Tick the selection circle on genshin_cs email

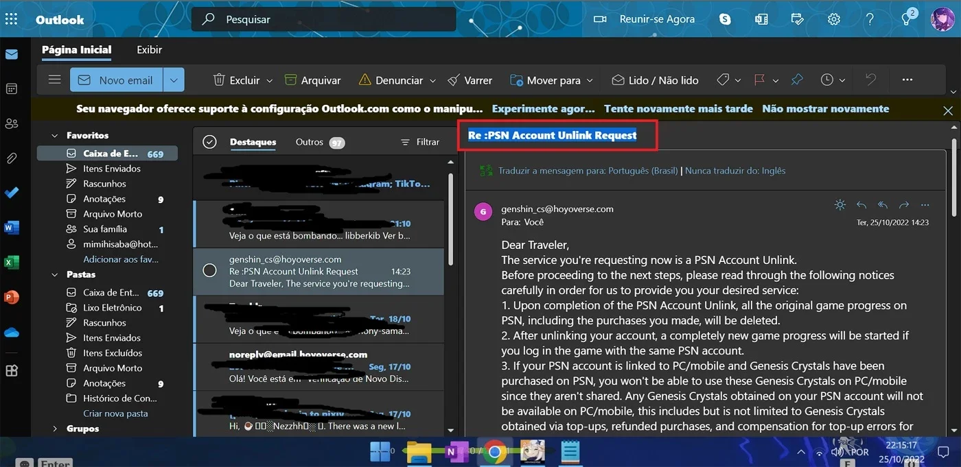click(x=210, y=270)
